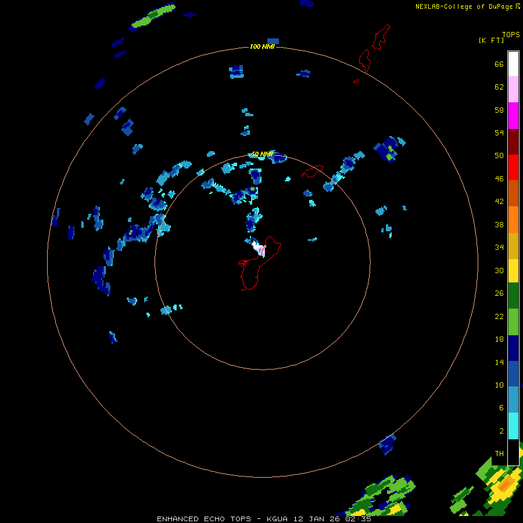The image size is (523, 523).
Task: Click the 22 legend value
Action: pyautogui.click(x=499, y=316)
